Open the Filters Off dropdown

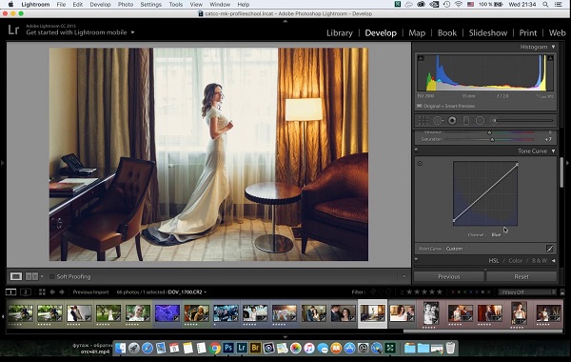[x=527, y=292]
